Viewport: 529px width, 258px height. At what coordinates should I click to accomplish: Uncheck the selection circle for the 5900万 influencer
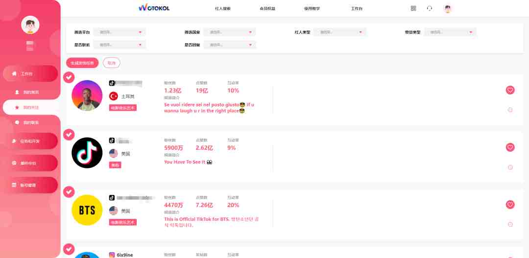coord(69,135)
